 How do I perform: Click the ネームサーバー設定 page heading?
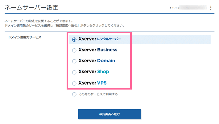[x=31, y=7]
